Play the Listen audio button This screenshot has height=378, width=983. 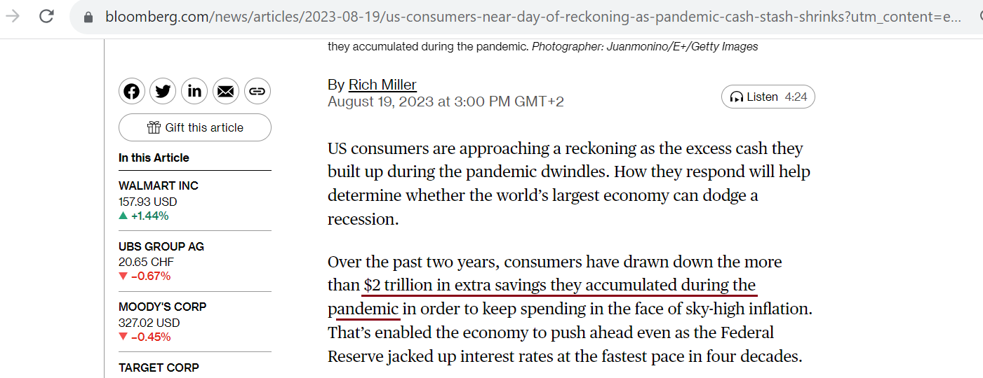pyautogui.click(x=768, y=97)
